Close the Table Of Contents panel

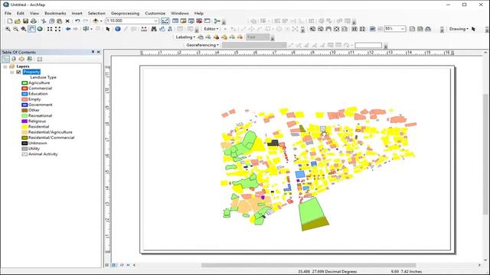tap(99, 52)
